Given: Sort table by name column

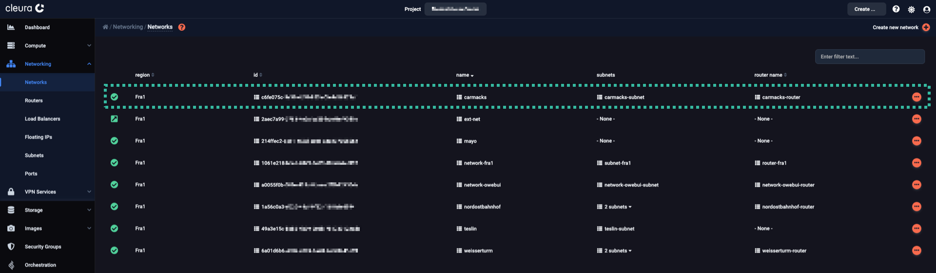Looking at the screenshot, I should pos(465,75).
